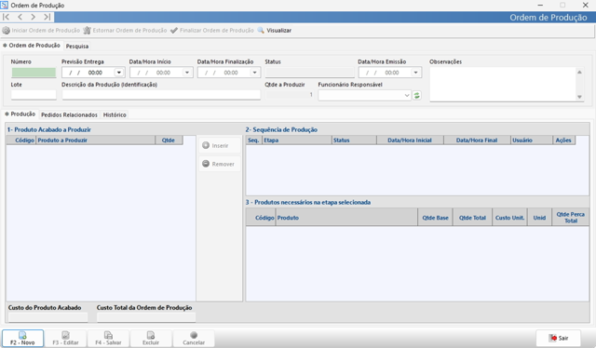Open the Pedidos Relacionados tab

coord(69,114)
